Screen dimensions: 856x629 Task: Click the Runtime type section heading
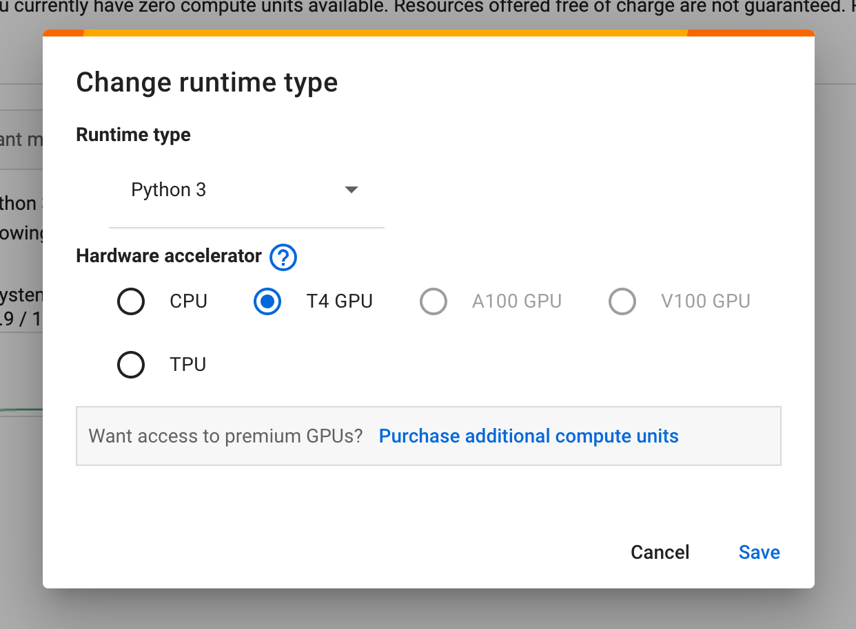(133, 135)
